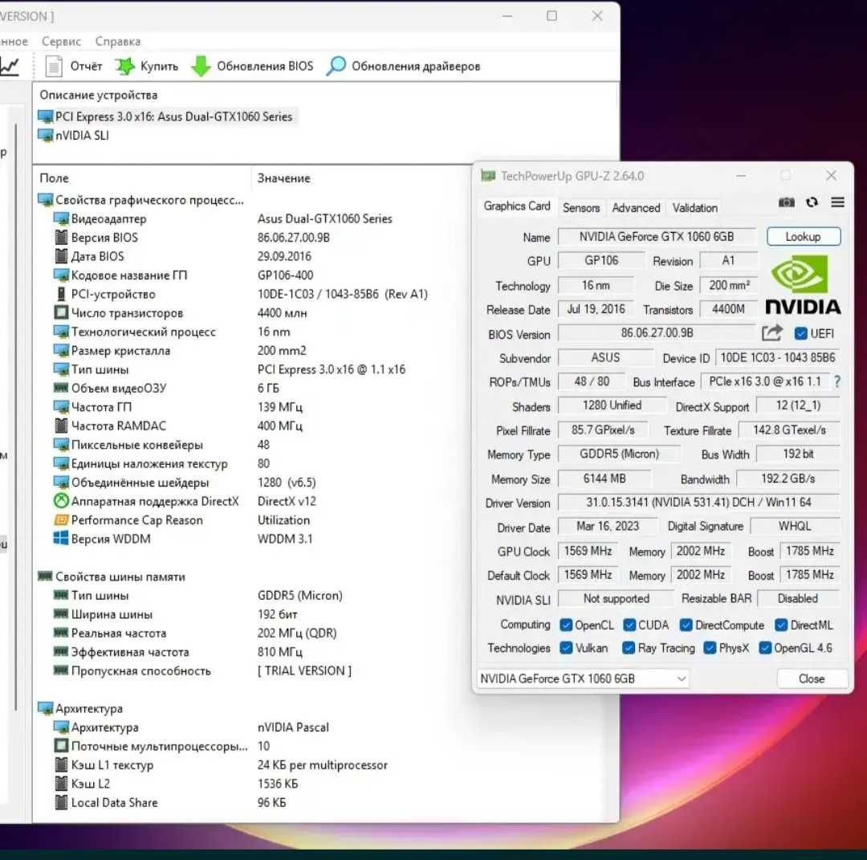Click the Число транзисторов row icon
Screen dimensions: 867x860
point(61,312)
